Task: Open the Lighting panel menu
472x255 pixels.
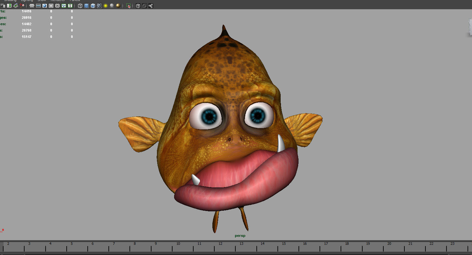Action: coord(27,1)
